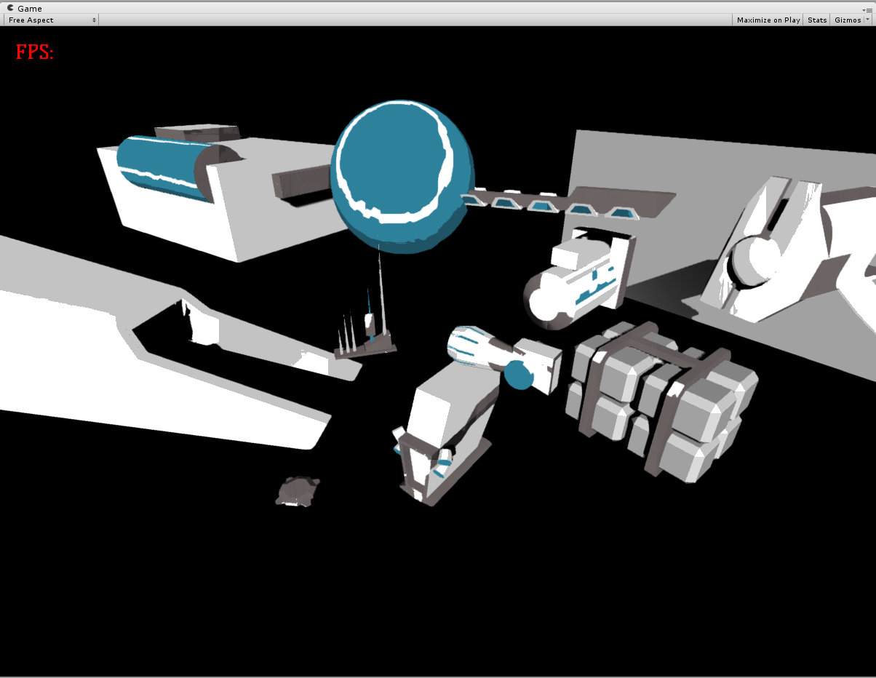
Task: Expand the Gizmos dropdown arrow
Action: tap(867, 20)
